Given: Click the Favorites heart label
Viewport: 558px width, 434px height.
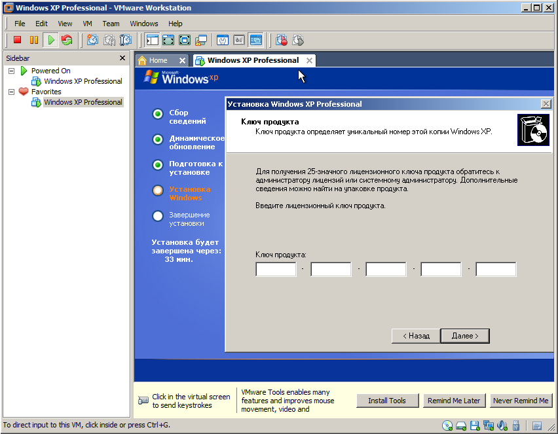Looking at the screenshot, I should [46, 92].
